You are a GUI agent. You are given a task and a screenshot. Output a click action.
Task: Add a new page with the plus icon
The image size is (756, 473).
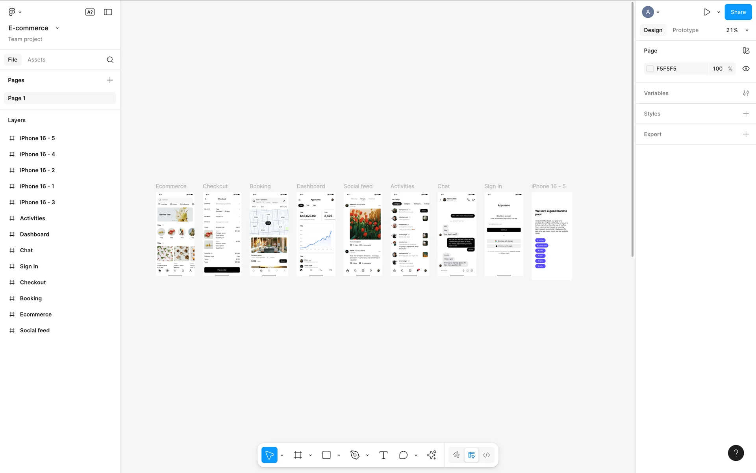click(110, 80)
